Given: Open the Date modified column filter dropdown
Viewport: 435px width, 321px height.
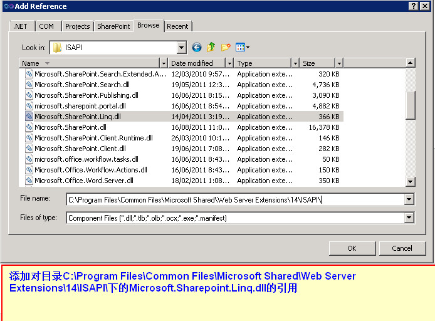Looking at the screenshot, I should click(229, 63).
